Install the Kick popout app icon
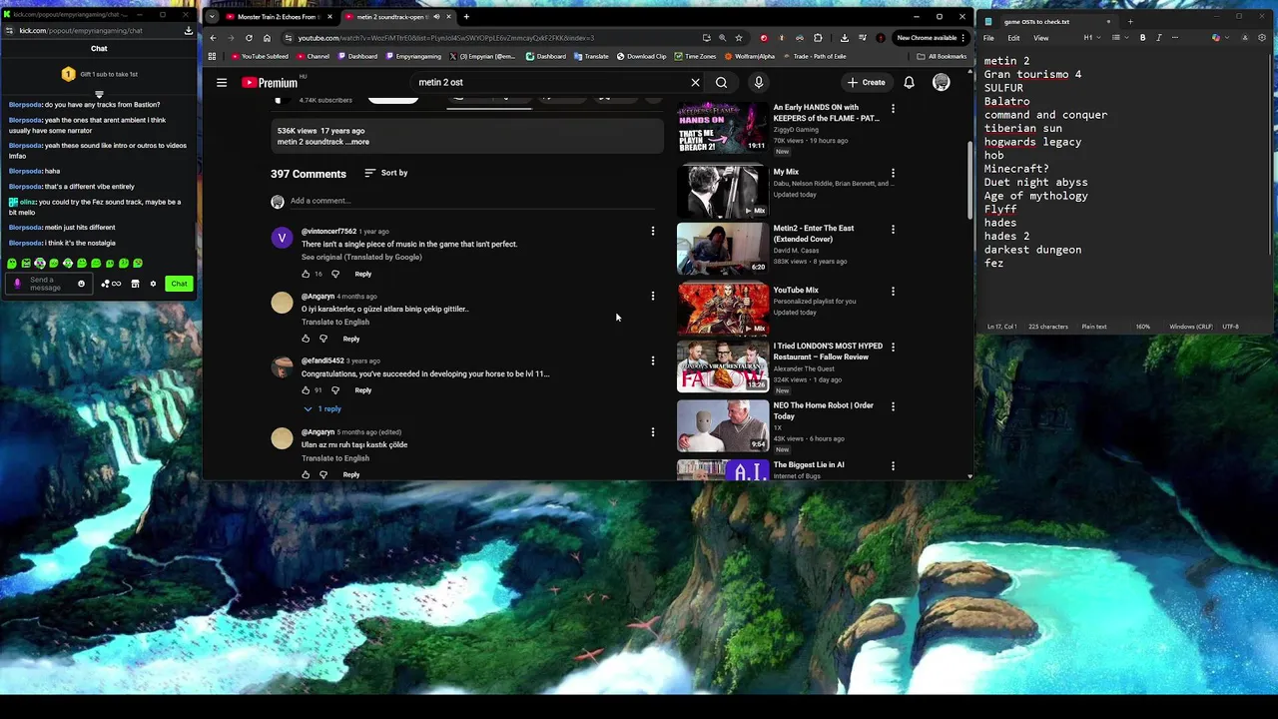 coord(188,31)
